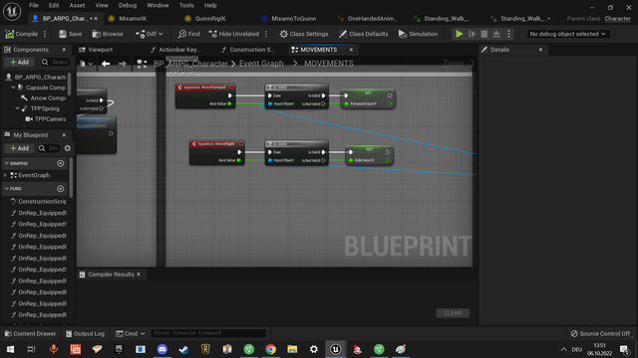Open Discord from the taskbar
This screenshot has width=638, height=358.
[162, 349]
